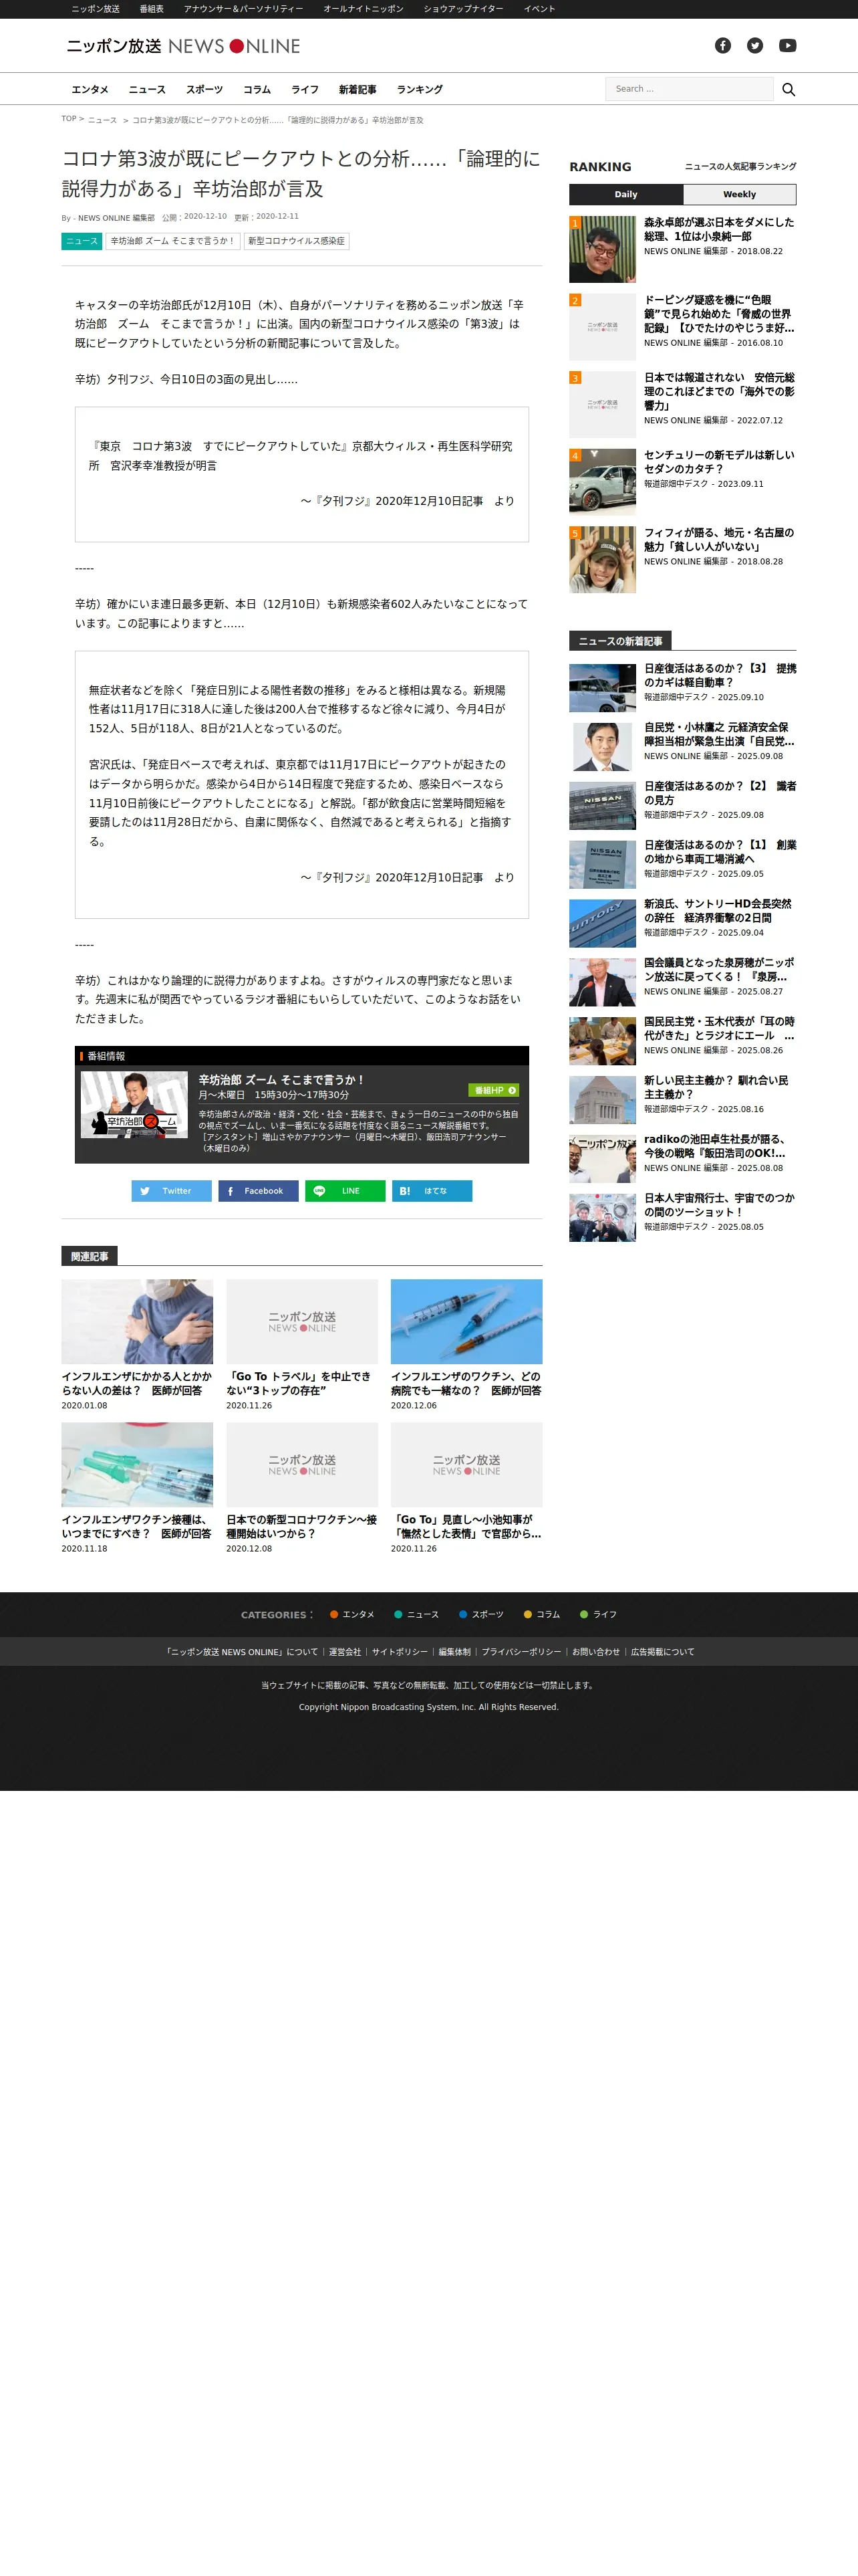Click tag 新型コロナウイルス感染症
The image size is (858, 2576).
297,241
